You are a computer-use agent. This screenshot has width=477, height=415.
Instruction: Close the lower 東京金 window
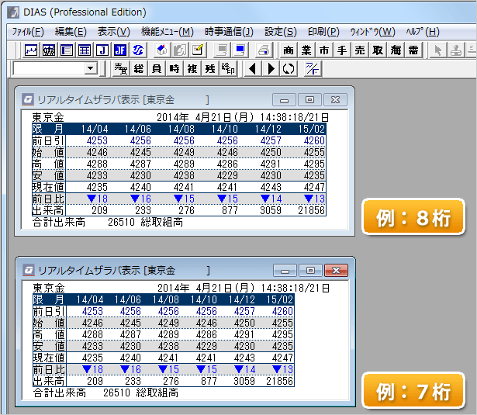pos(335,270)
